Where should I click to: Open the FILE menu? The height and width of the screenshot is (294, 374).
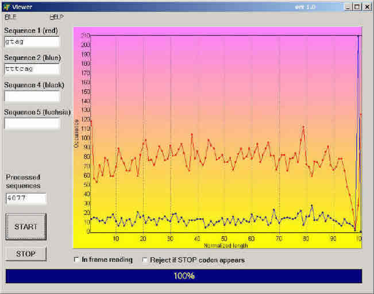pyautogui.click(x=10, y=17)
